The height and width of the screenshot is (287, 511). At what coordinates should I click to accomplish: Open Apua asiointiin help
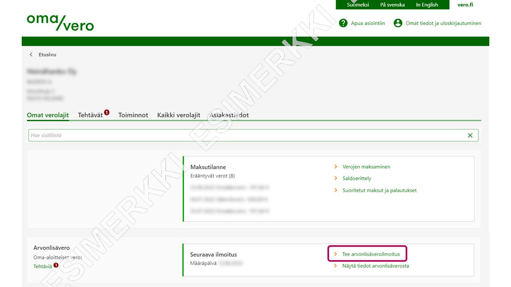coord(368,23)
